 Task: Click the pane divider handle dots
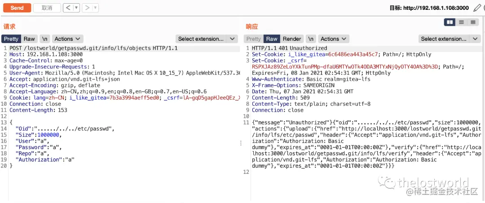(x=241, y=143)
